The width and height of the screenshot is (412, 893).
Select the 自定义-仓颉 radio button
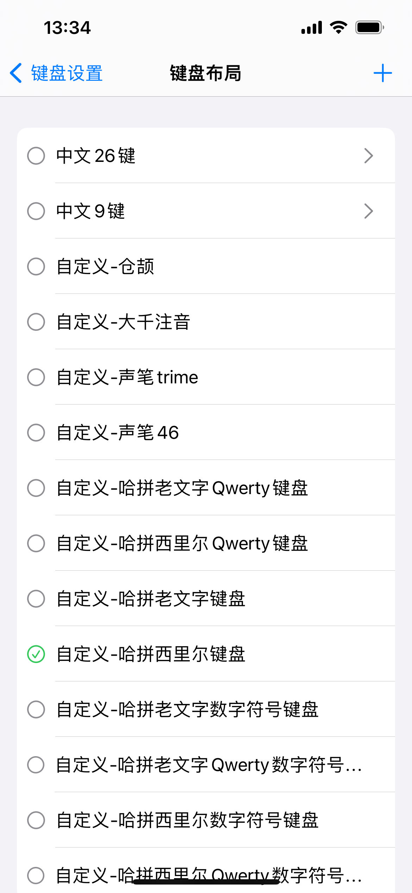36,267
